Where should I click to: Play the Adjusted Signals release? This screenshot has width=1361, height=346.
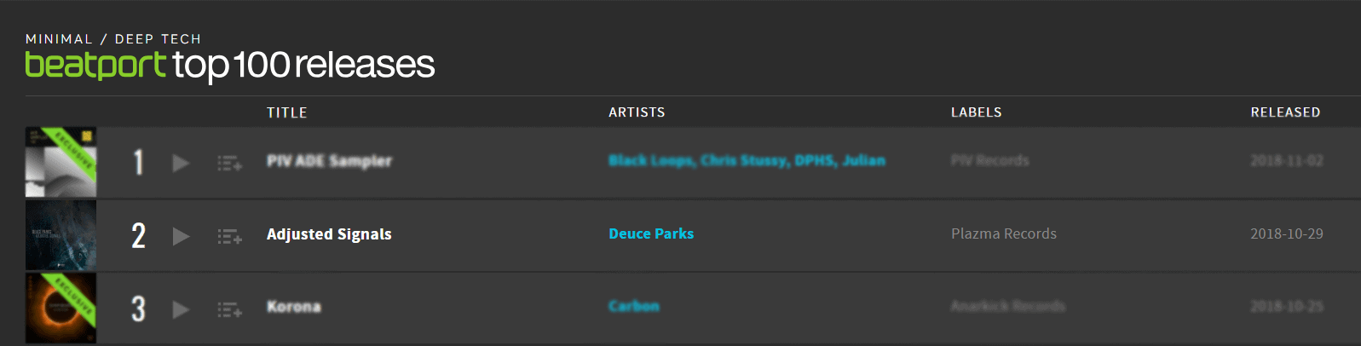click(181, 236)
